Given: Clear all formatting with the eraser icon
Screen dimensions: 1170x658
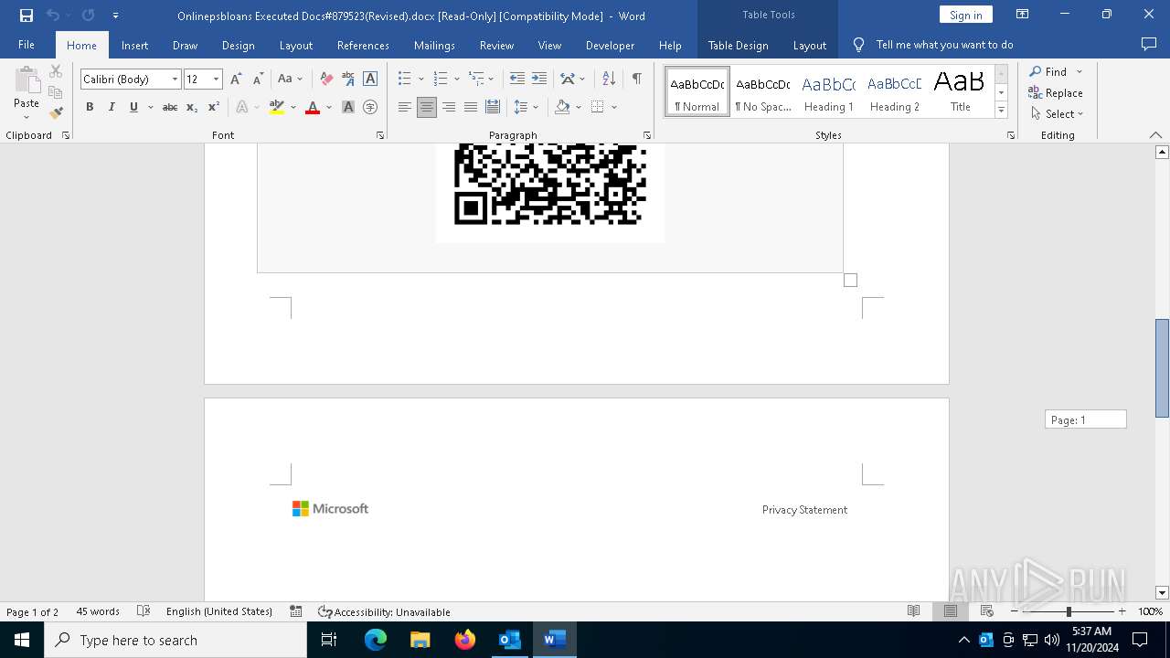Looking at the screenshot, I should pyautogui.click(x=326, y=80).
